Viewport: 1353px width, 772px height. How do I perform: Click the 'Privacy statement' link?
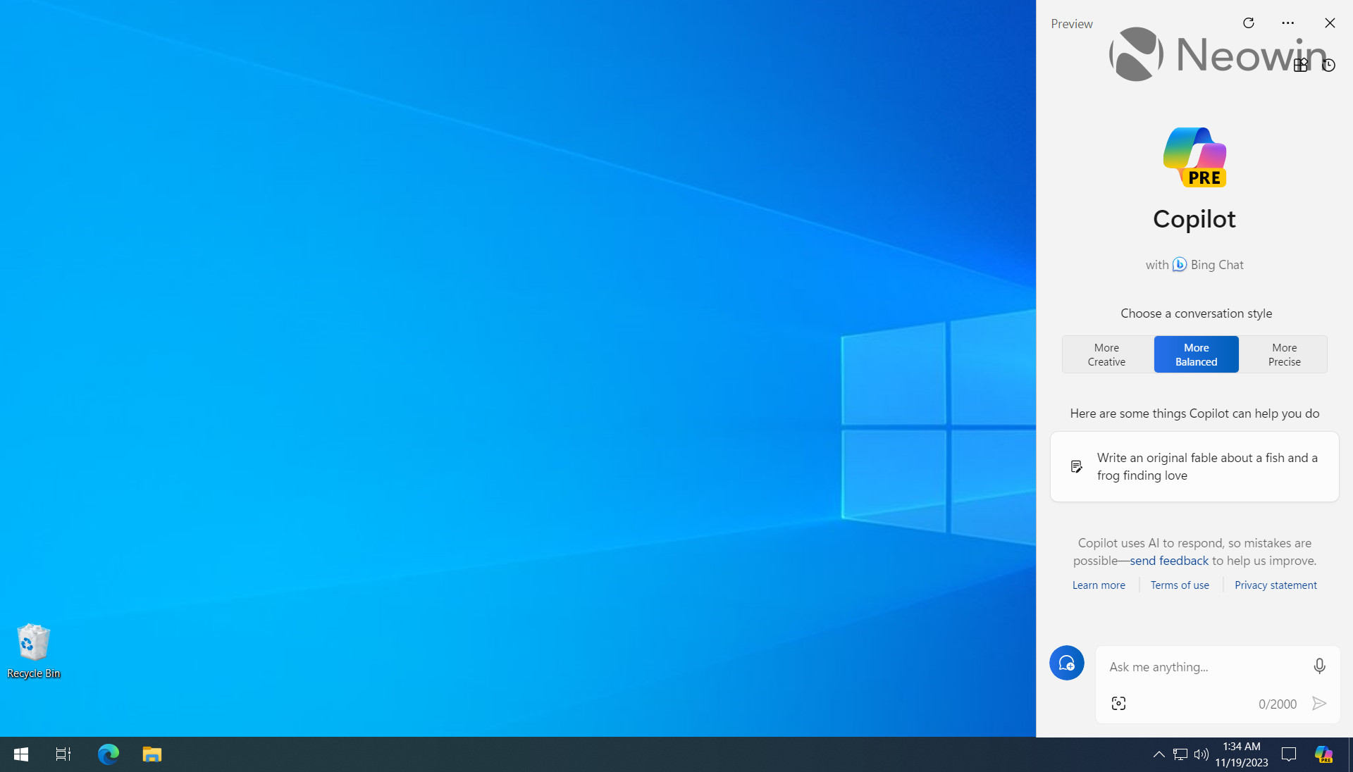point(1276,585)
